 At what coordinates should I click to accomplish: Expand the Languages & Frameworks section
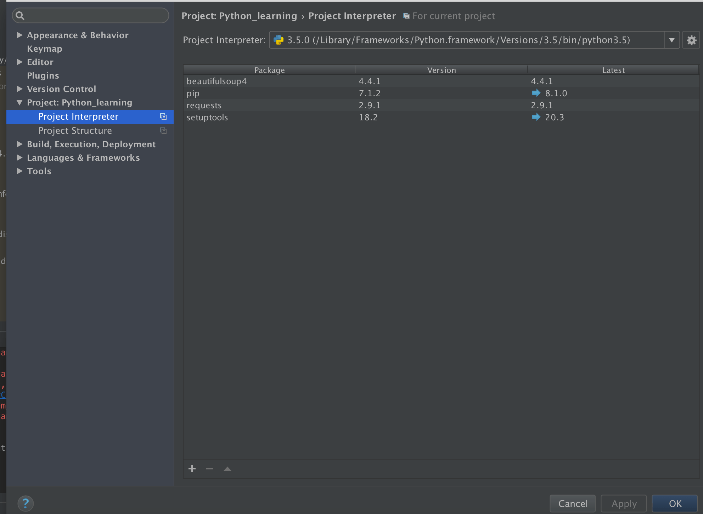[x=20, y=158]
